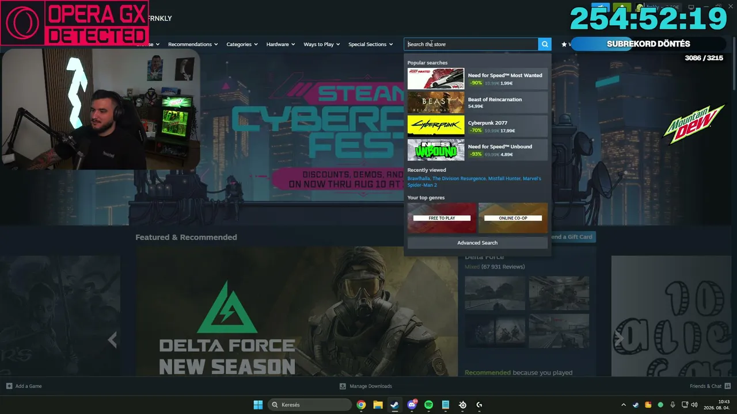
Task: Launch Google Chrome from the taskbar
Action: click(361, 405)
